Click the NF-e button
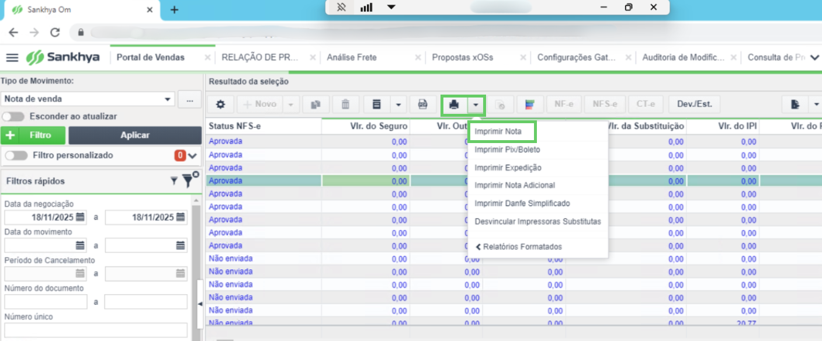822x341 pixels. [564, 105]
